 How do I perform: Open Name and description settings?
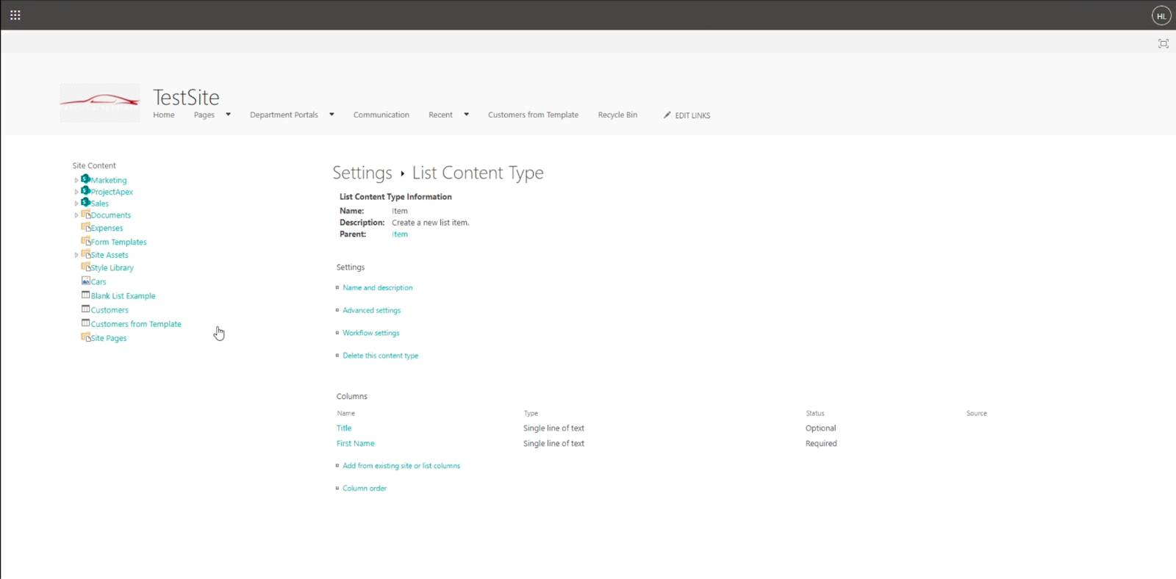(x=378, y=287)
